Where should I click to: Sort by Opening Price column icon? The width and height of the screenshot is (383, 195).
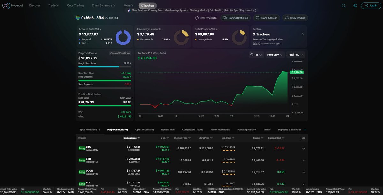[x=190, y=138]
